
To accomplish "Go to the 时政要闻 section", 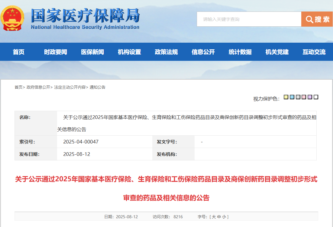I will point(56,52).
